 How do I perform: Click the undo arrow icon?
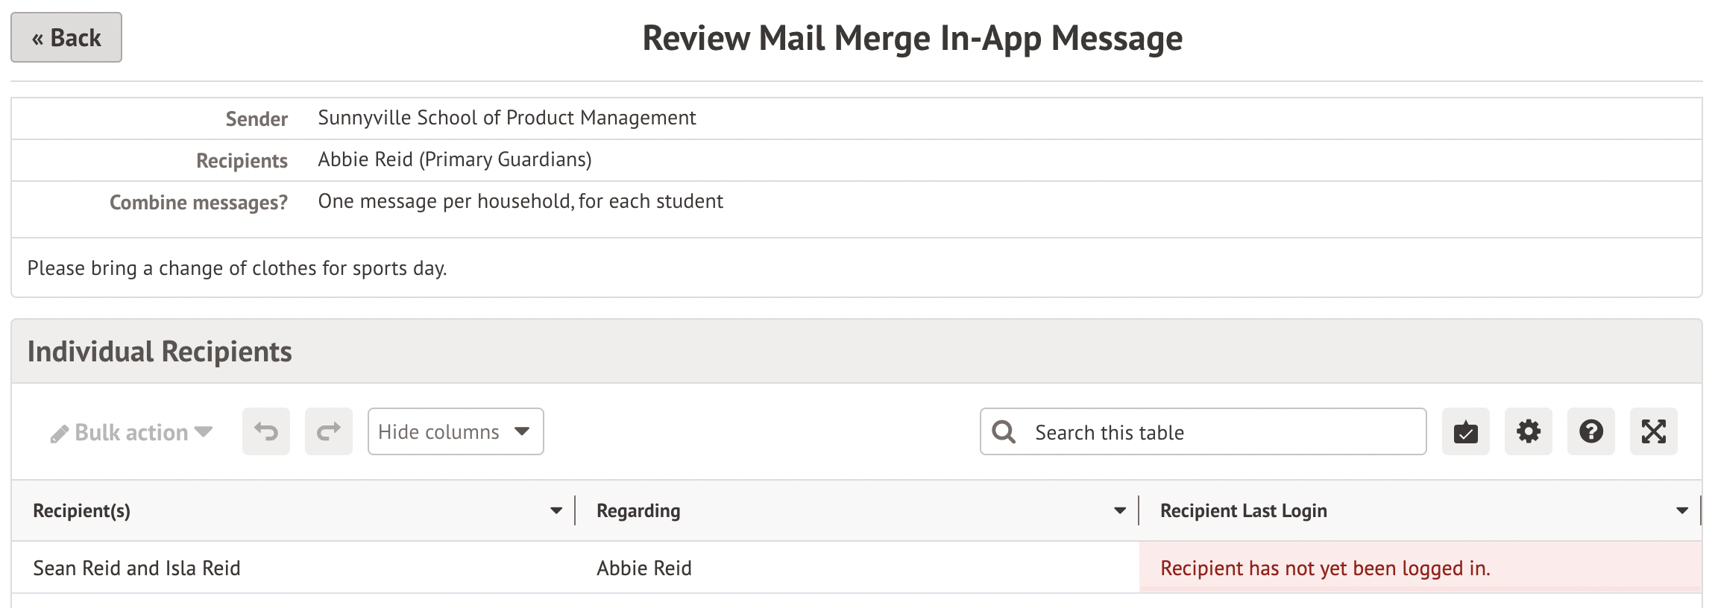click(x=266, y=432)
